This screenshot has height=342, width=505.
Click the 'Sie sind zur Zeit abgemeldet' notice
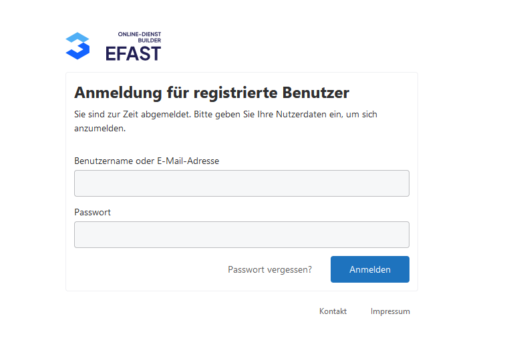132,115
